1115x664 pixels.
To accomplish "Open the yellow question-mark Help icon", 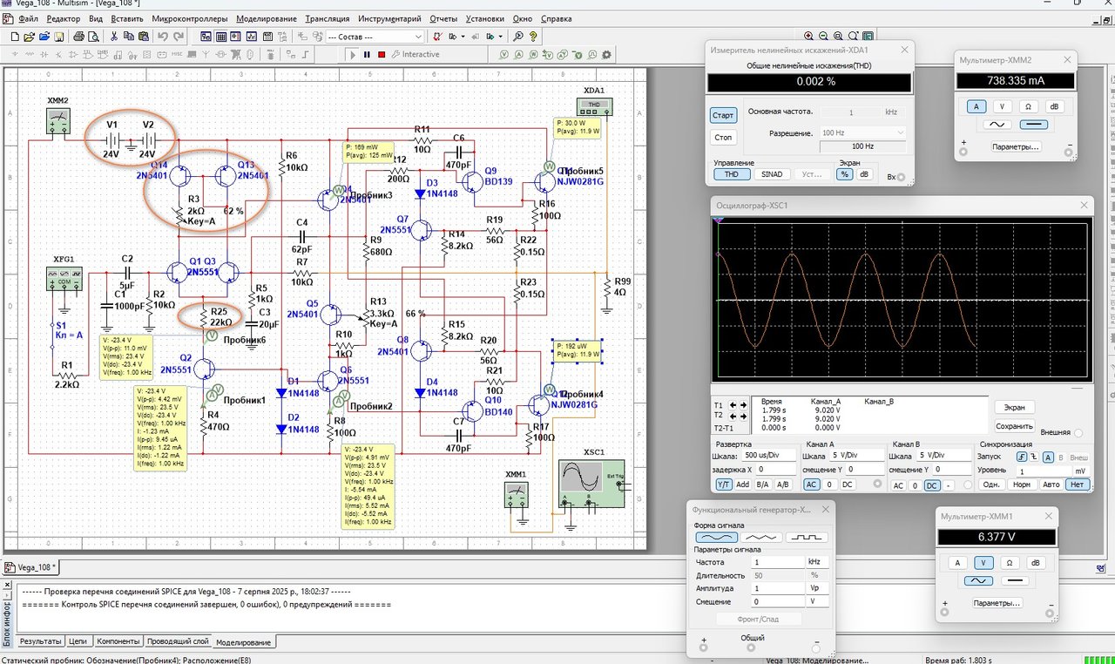I will (533, 37).
